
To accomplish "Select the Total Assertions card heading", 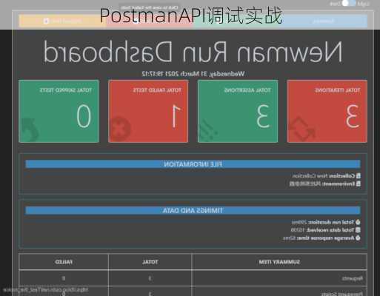I will click(247, 90).
